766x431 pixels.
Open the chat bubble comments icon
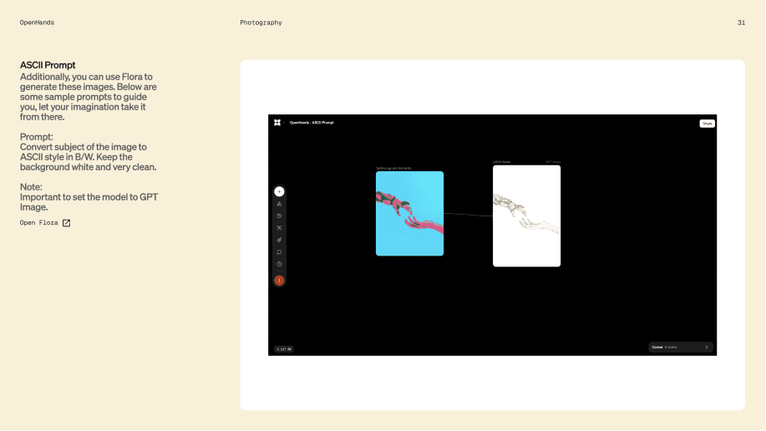tap(280, 252)
